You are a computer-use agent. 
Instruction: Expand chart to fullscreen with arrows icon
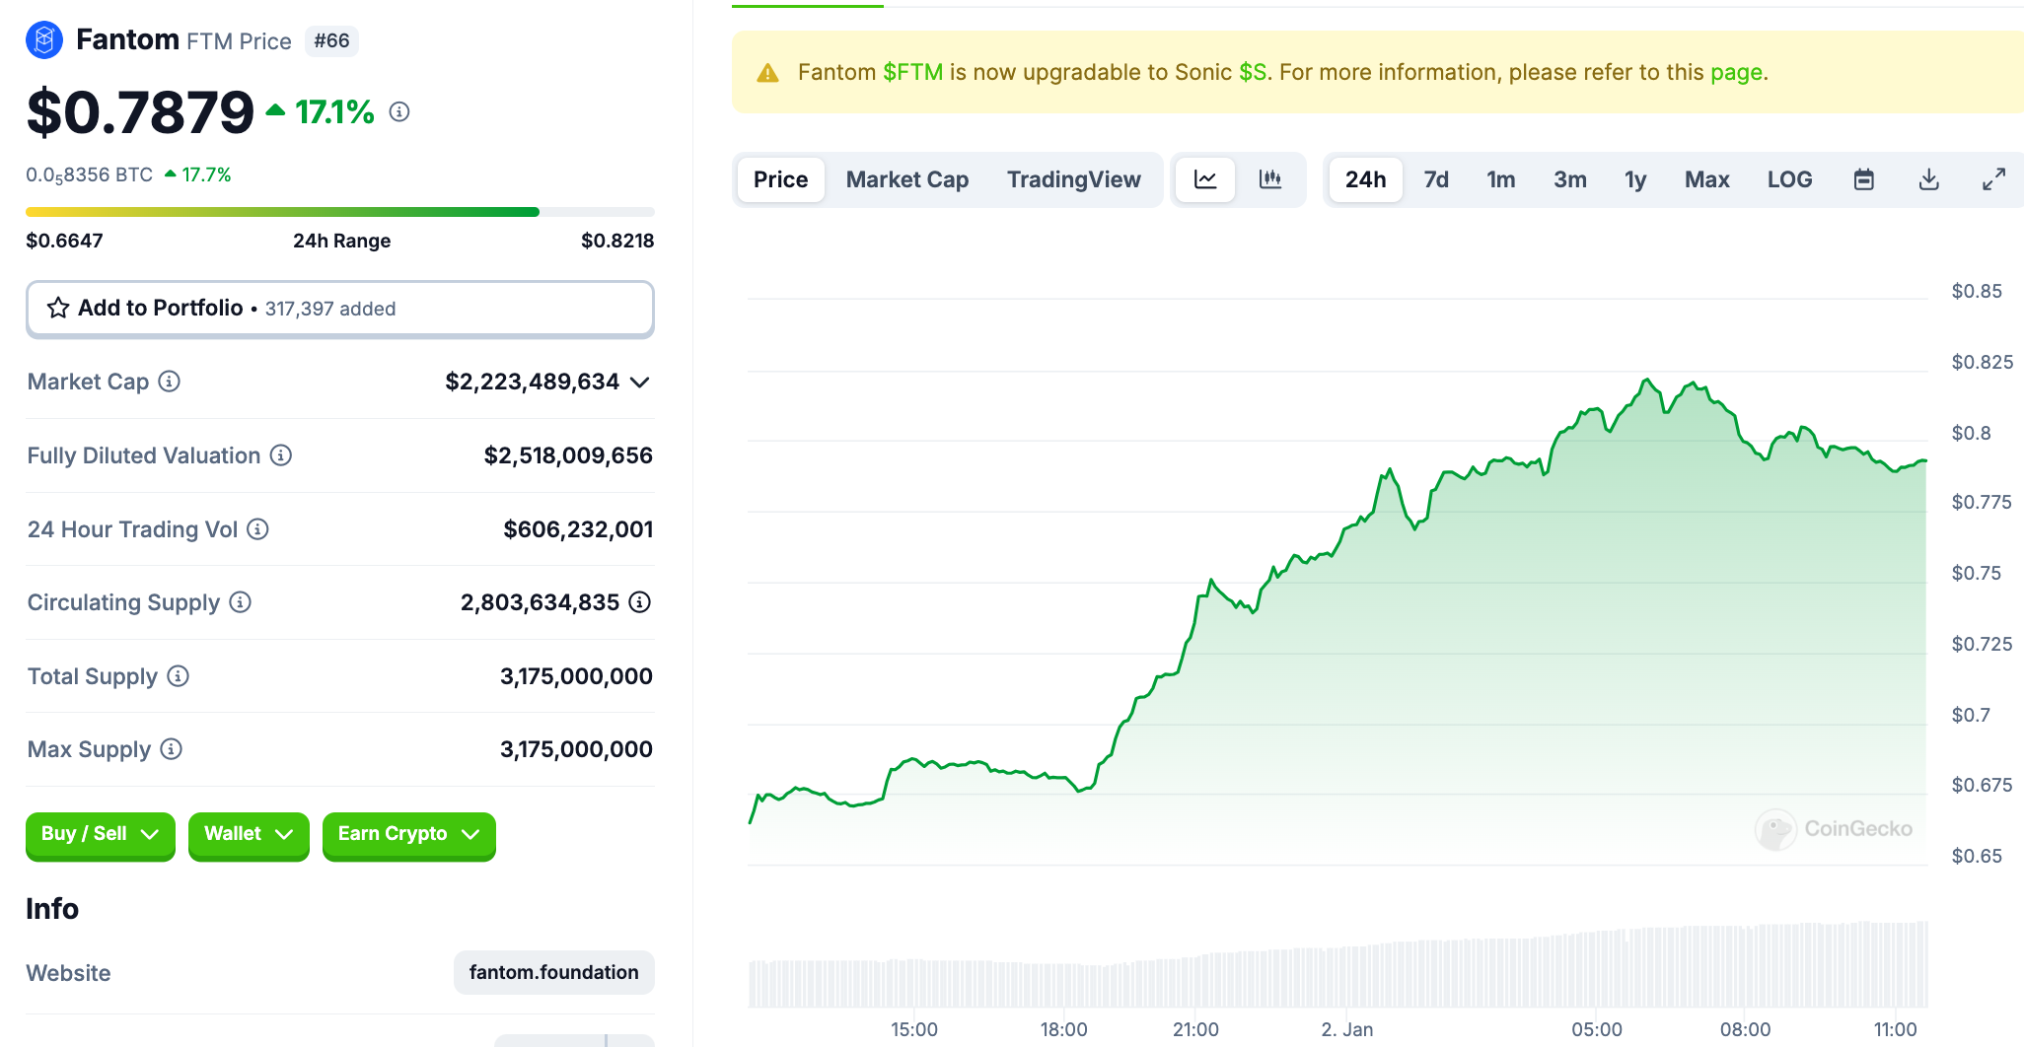pos(1994,179)
